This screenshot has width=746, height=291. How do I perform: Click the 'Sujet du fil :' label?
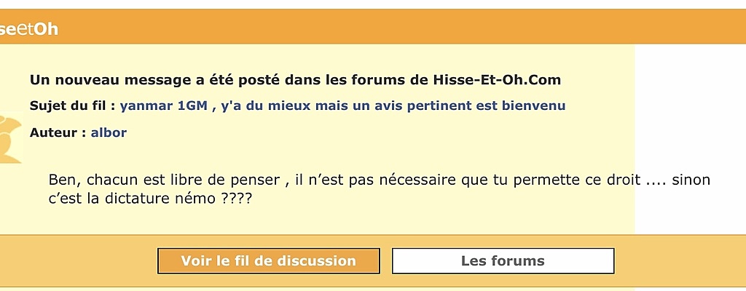73,105
